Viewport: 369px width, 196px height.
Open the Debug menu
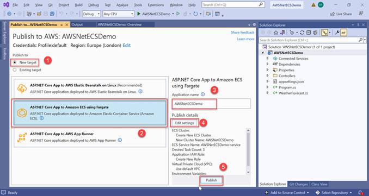point(94,5)
